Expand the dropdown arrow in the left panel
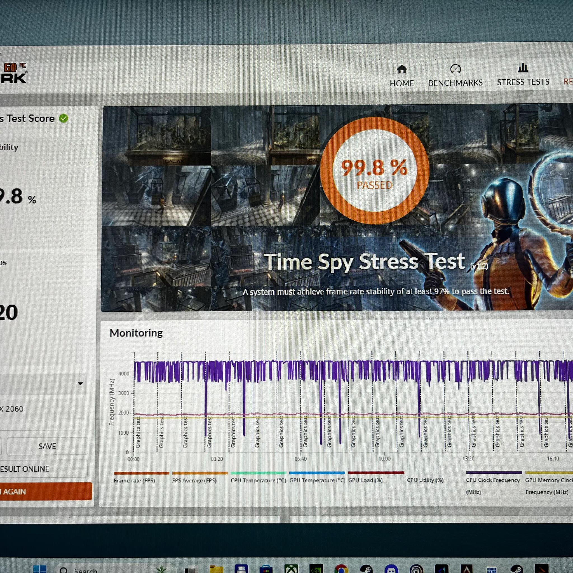This screenshot has height=573, width=573. click(x=80, y=384)
